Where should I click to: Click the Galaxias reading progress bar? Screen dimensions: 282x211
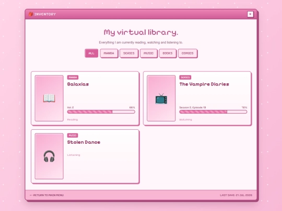coord(101,112)
